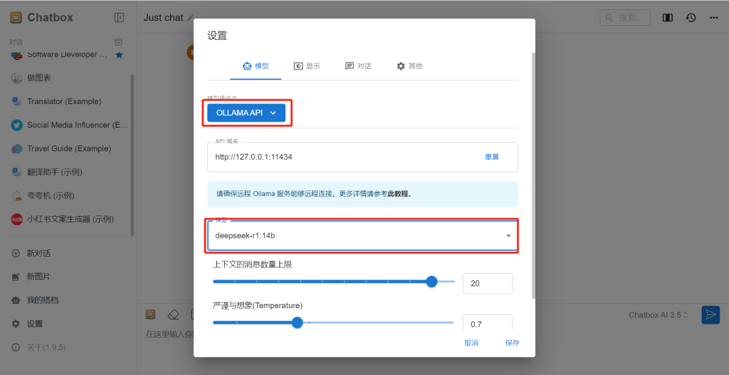Switch to the 显示 tab
This screenshot has height=375, width=729.
tap(307, 66)
